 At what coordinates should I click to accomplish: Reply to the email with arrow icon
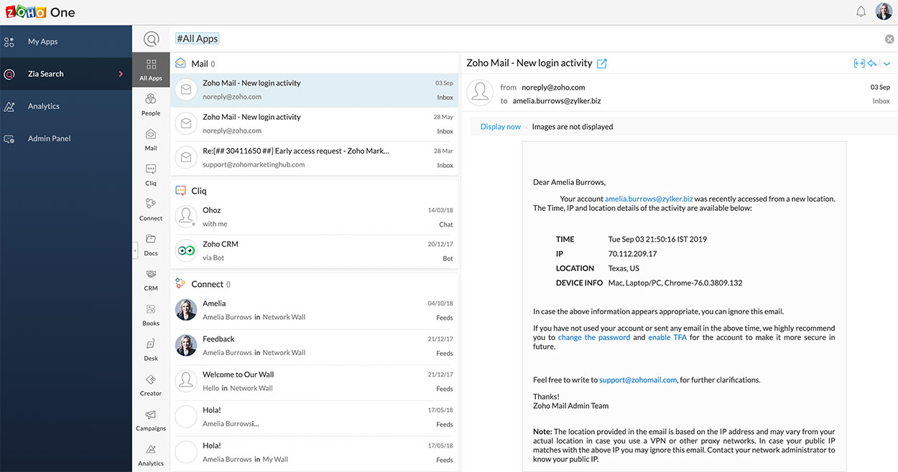coord(872,63)
